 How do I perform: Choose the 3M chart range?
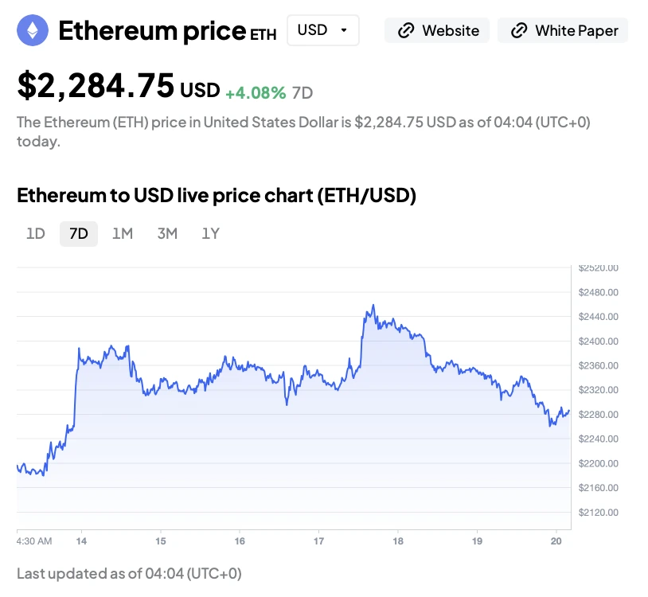[167, 234]
